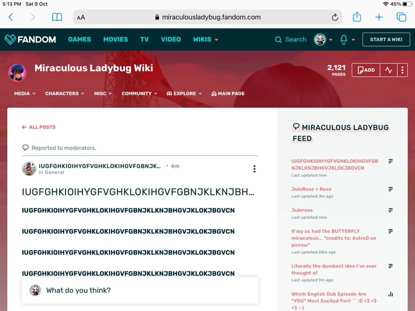Viewport: 415px width, 311px height.
Task: Open feed post Julerose
Action: (302, 210)
